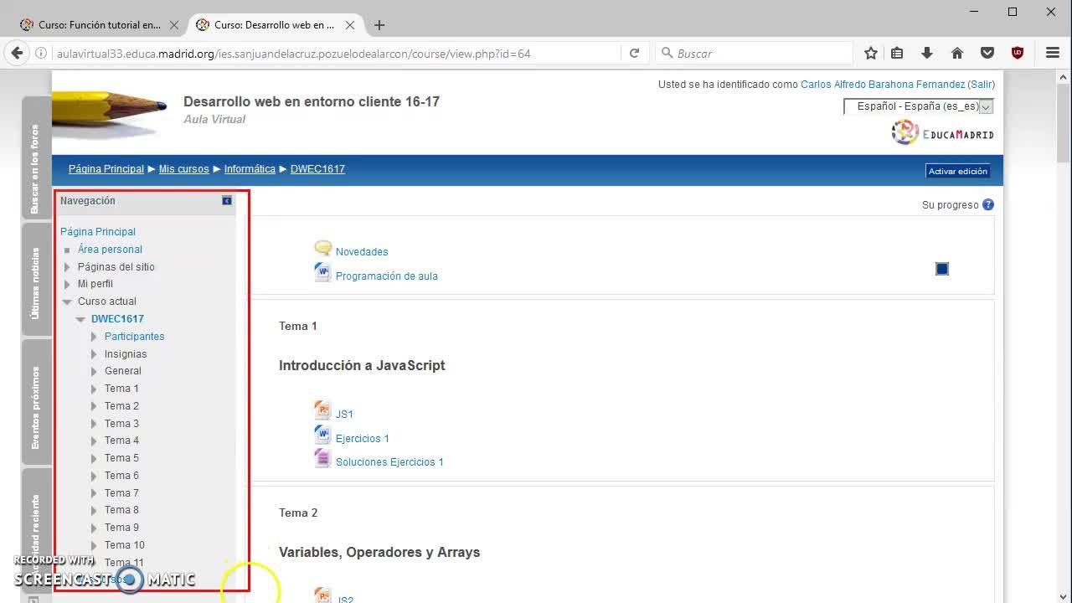
Task: Collapse the Curso actual tree node
Action: (x=67, y=301)
